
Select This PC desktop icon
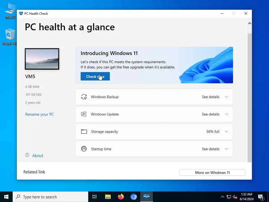coord(10,11)
